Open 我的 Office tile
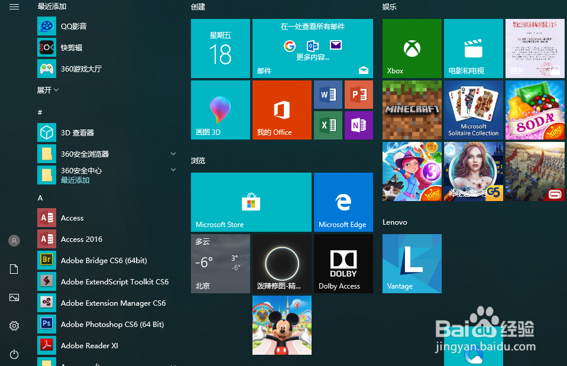The width and height of the screenshot is (567, 366). click(281, 110)
